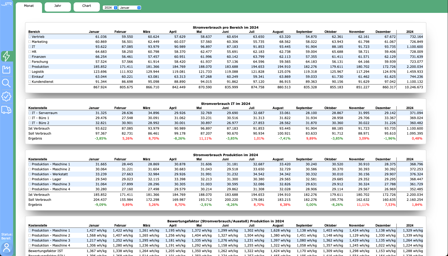
Task: Click the Status: Bereit indicator
Action: tap(7, 236)
